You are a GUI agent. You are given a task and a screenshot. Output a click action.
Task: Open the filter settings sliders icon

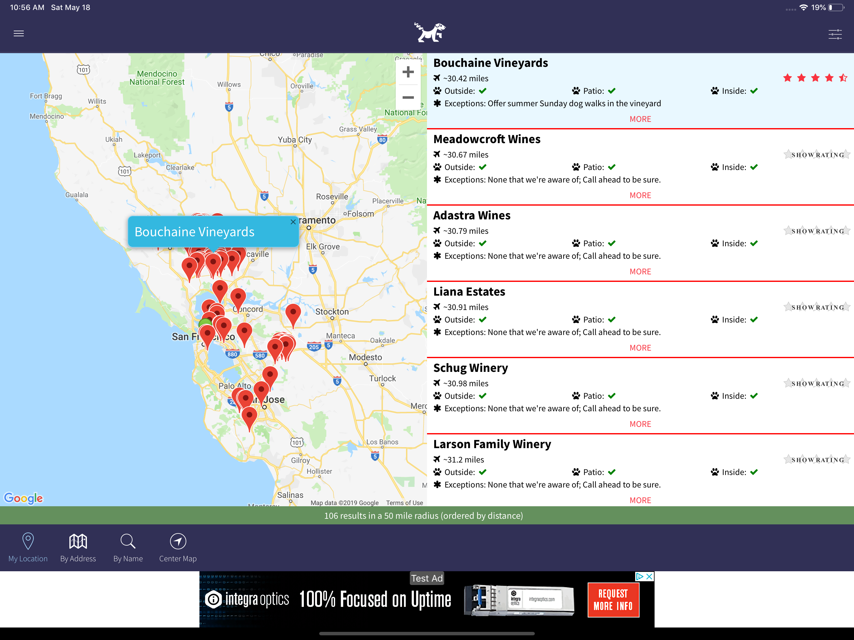tap(835, 34)
